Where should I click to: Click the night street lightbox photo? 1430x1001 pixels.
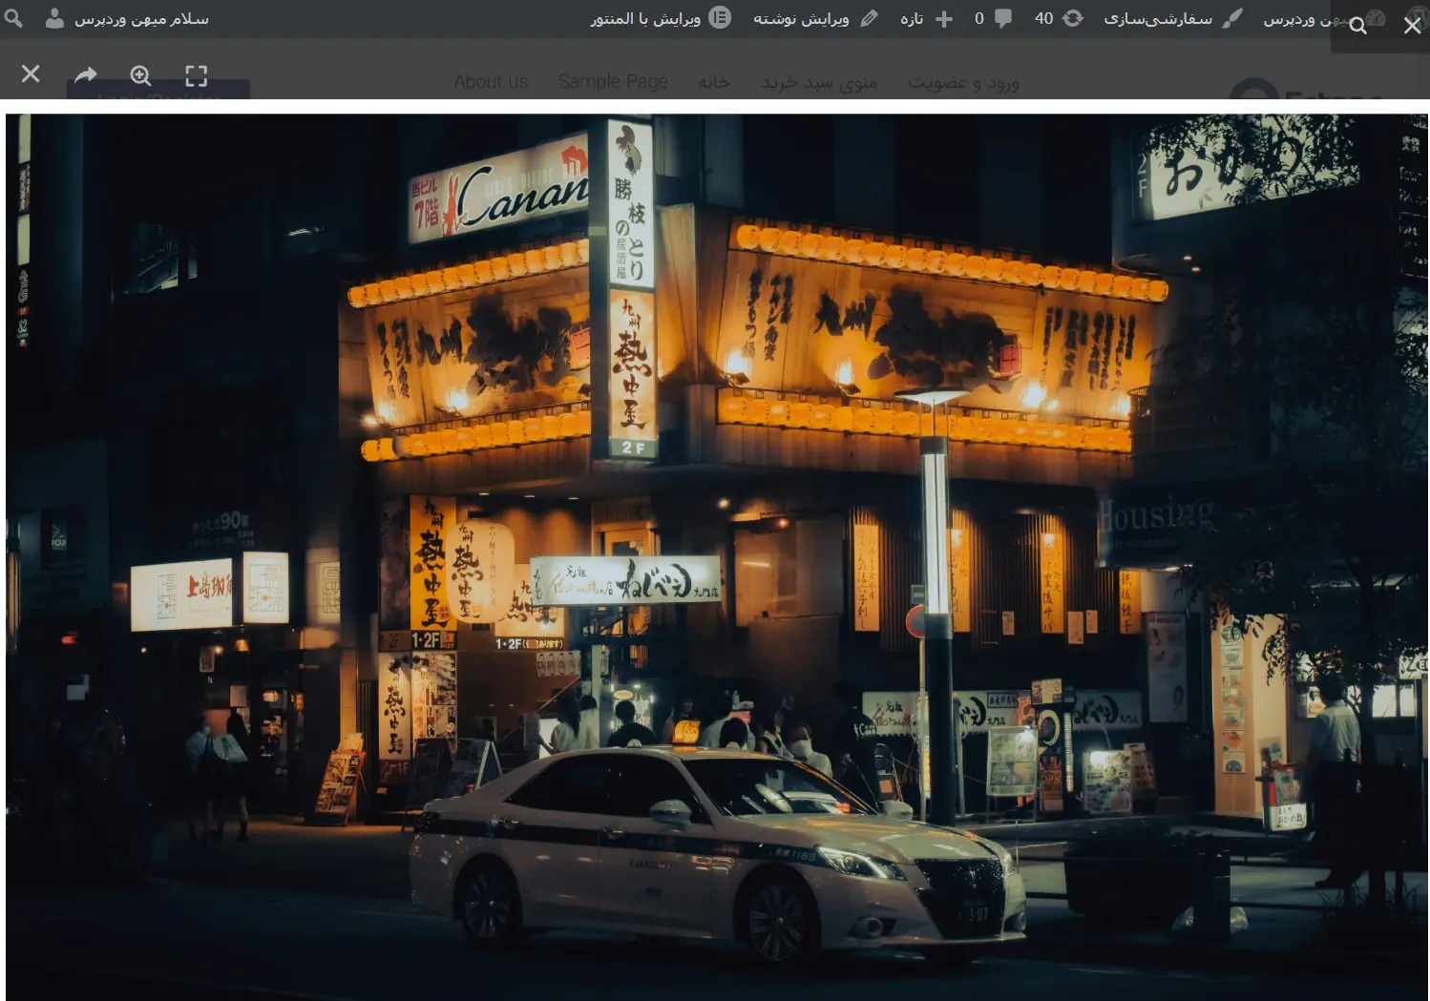[717, 556]
